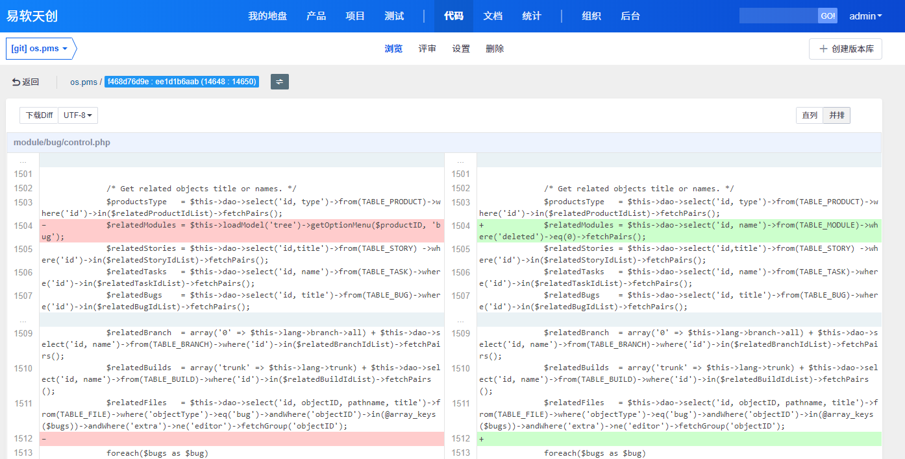This screenshot has height=459, width=905.
Task: Open the os.pms breadcrumb link
Action: coord(84,82)
